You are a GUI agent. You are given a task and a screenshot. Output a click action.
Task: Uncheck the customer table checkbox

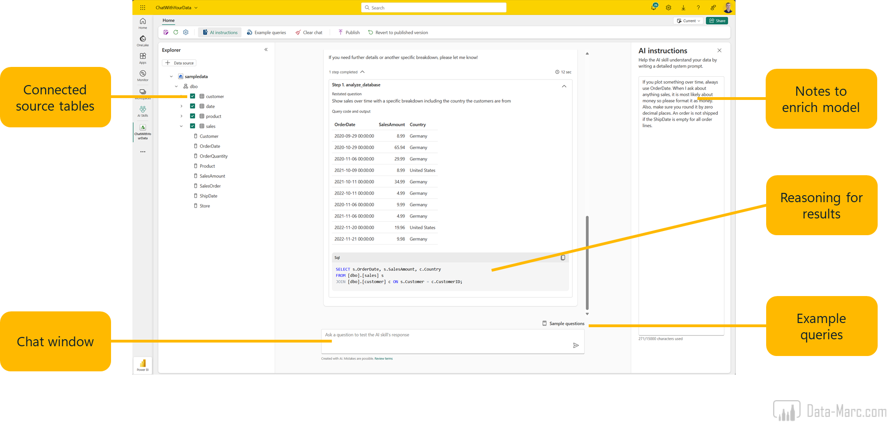tap(192, 96)
